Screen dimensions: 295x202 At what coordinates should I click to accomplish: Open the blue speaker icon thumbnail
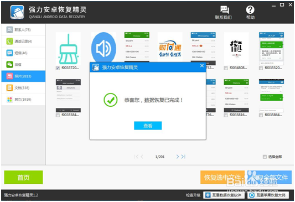tap(103, 47)
